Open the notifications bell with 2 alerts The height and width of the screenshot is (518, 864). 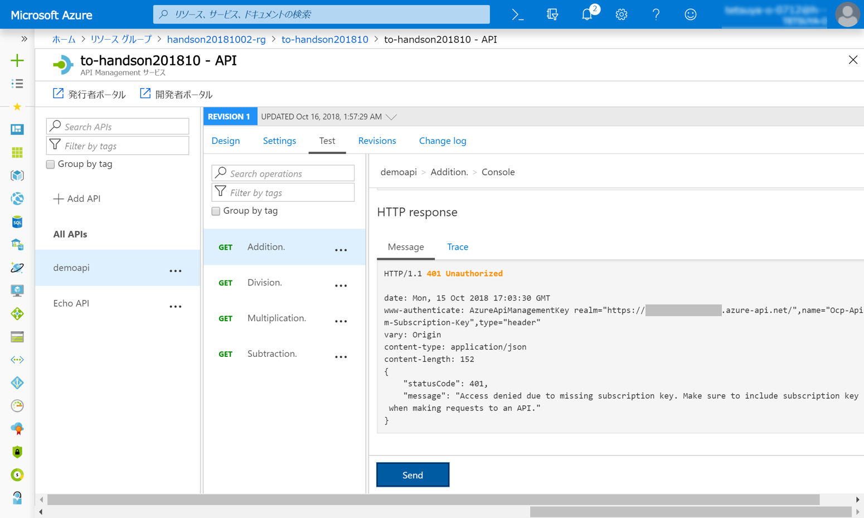click(586, 15)
